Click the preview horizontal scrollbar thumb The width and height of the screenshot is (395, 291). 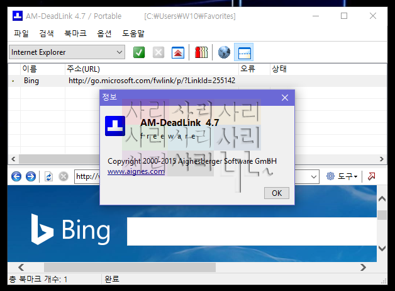[130, 267]
